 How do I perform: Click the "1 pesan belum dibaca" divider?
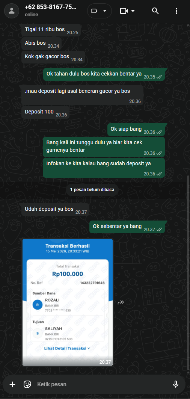[92, 190]
